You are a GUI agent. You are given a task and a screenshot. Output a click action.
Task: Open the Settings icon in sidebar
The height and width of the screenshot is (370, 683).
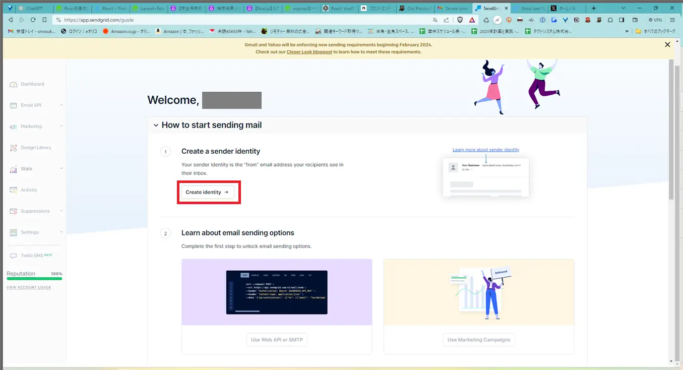[x=13, y=232]
